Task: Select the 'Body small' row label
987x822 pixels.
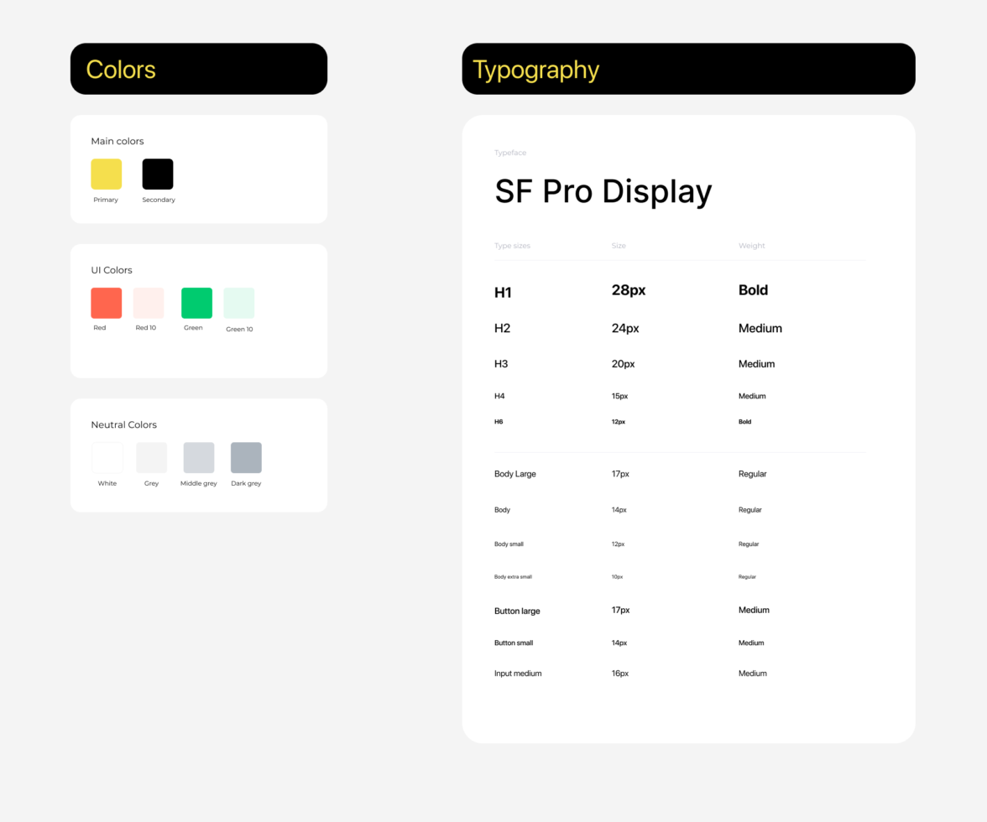Action: click(x=509, y=544)
